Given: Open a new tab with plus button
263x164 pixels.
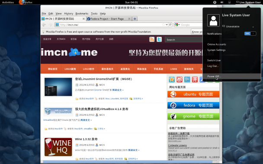Looking at the screenshot, I should 135,19.
